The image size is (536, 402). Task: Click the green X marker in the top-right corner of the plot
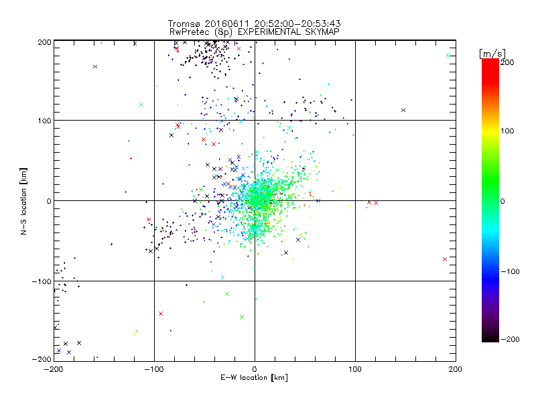click(448, 56)
